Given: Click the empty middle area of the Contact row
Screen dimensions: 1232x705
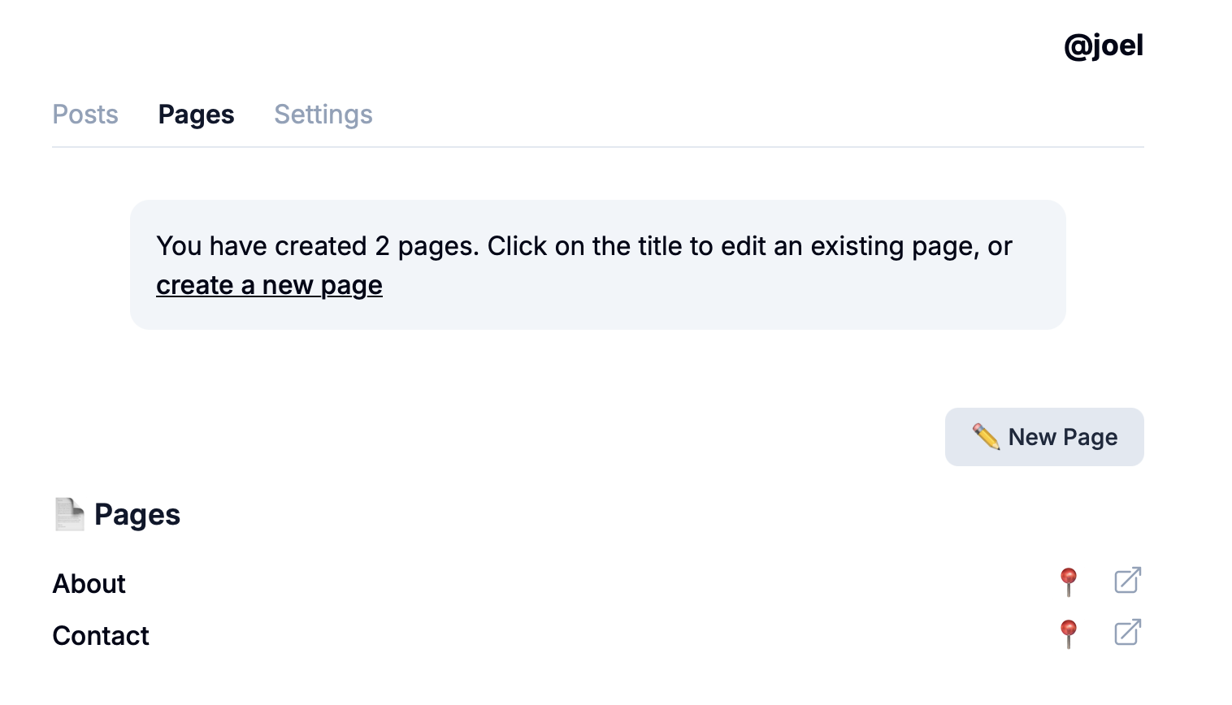Looking at the screenshot, I should [569, 636].
